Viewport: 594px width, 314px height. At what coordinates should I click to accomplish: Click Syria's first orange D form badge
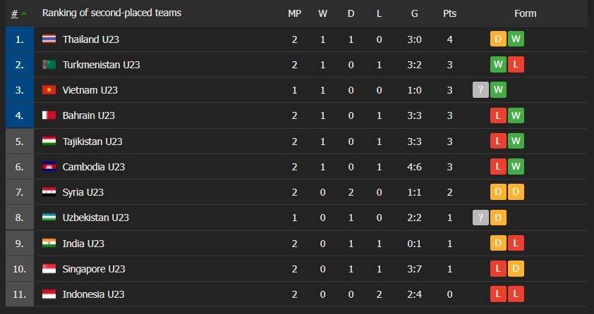(499, 192)
